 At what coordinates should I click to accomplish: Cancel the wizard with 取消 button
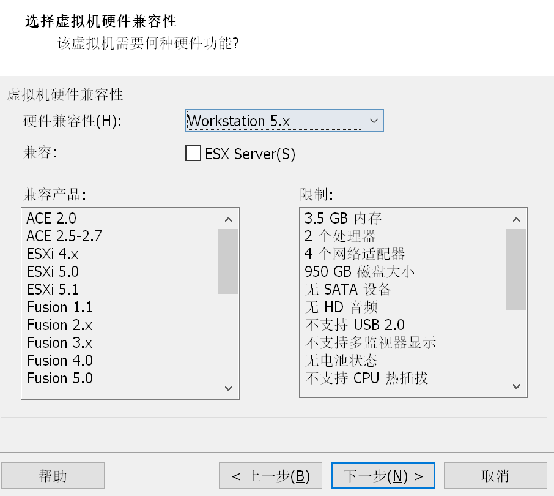[x=495, y=475]
